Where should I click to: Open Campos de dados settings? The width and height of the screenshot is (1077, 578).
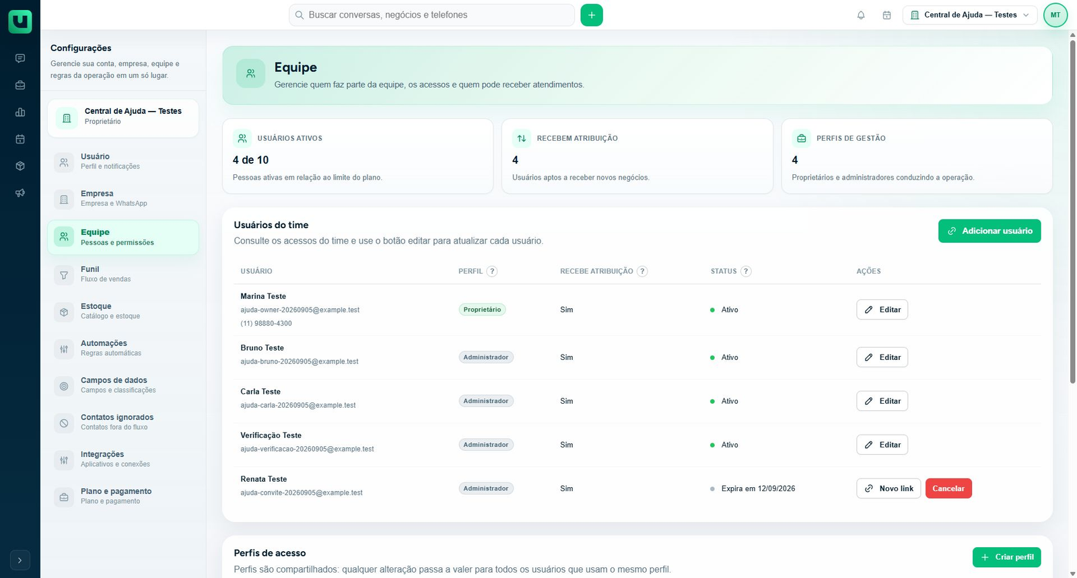123,385
